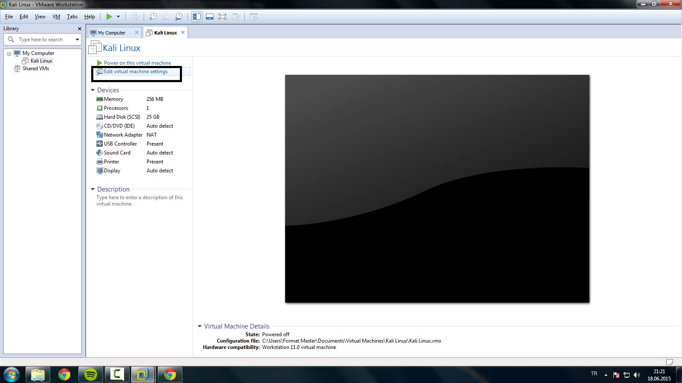Open the View menu
The height and width of the screenshot is (383, 682).
pyautogui.click(x=40, y=17)
